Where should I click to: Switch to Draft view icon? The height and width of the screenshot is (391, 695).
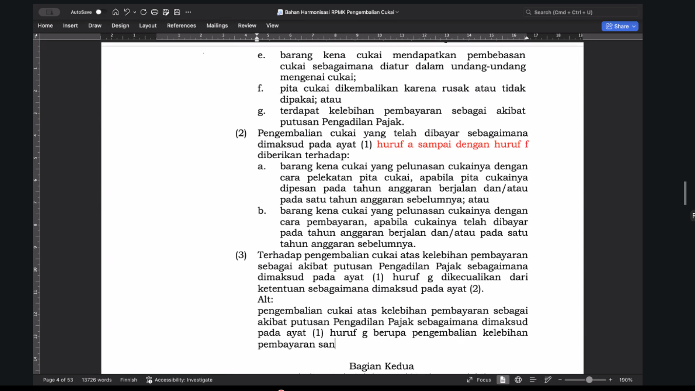click(x=548, y=380)
